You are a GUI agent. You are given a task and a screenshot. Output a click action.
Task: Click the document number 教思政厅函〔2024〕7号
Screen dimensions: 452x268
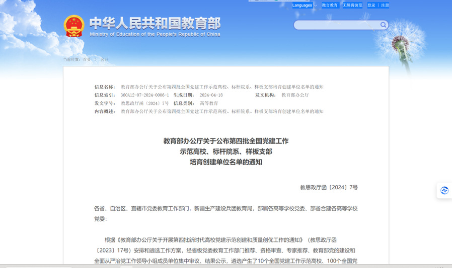[x=329, y=187]
